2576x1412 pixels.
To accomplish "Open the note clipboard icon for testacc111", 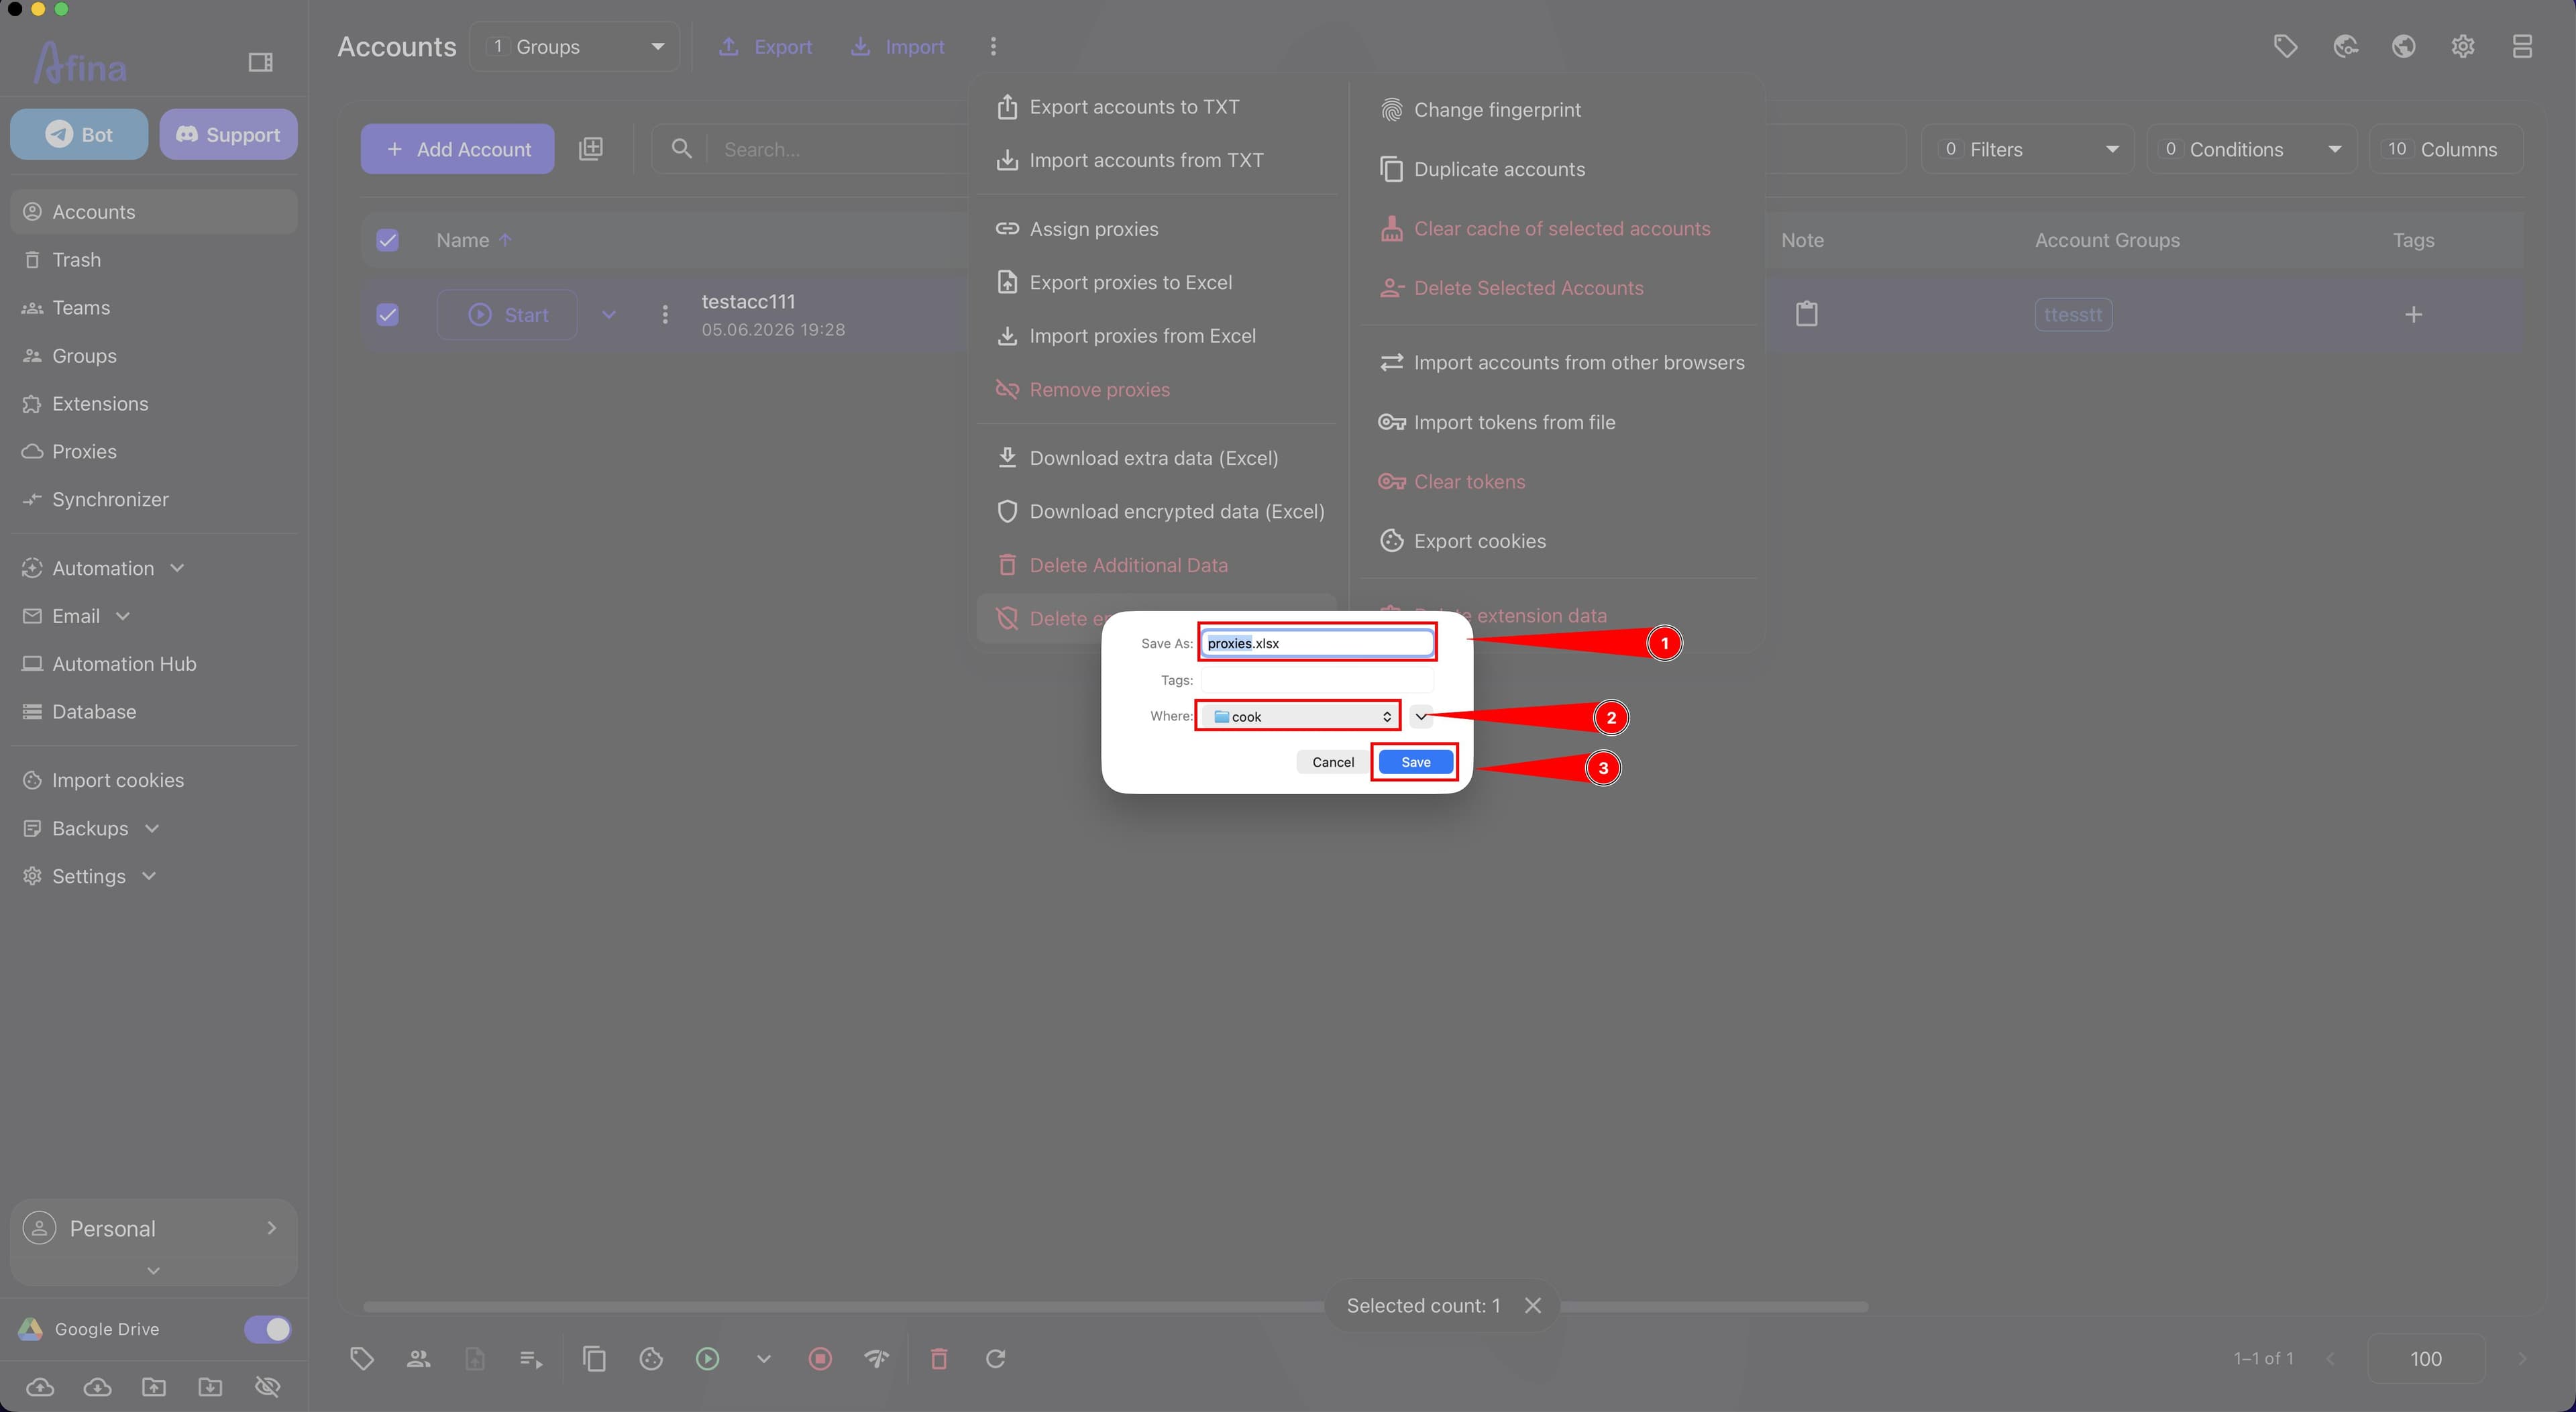I will (1806, 314).
